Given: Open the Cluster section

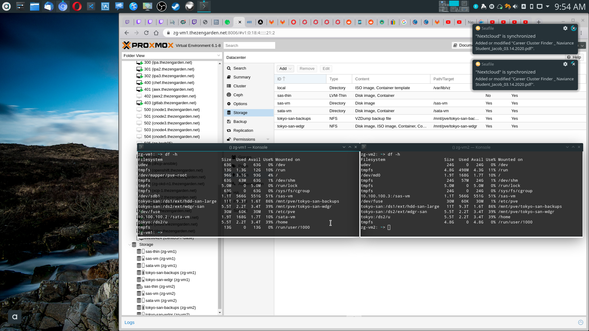Looking at the screenshot, I should [248, 86].
